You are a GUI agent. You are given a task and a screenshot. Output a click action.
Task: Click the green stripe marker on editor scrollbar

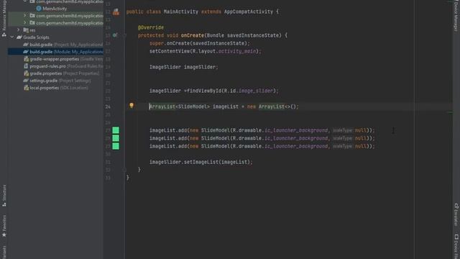coord(450,112)
